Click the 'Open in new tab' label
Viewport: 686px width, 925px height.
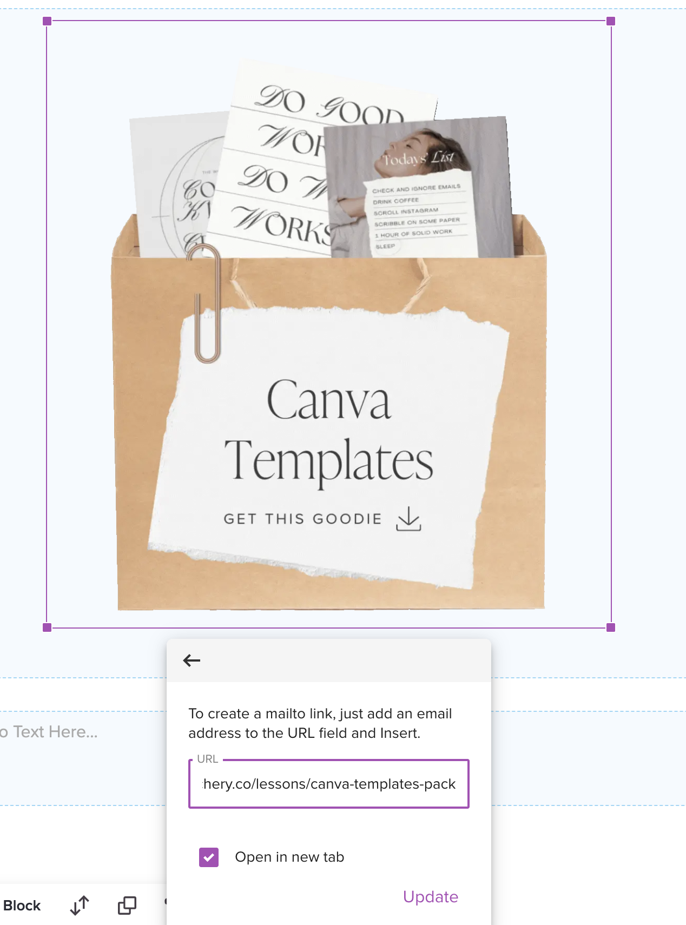click(x=289, y=857)
